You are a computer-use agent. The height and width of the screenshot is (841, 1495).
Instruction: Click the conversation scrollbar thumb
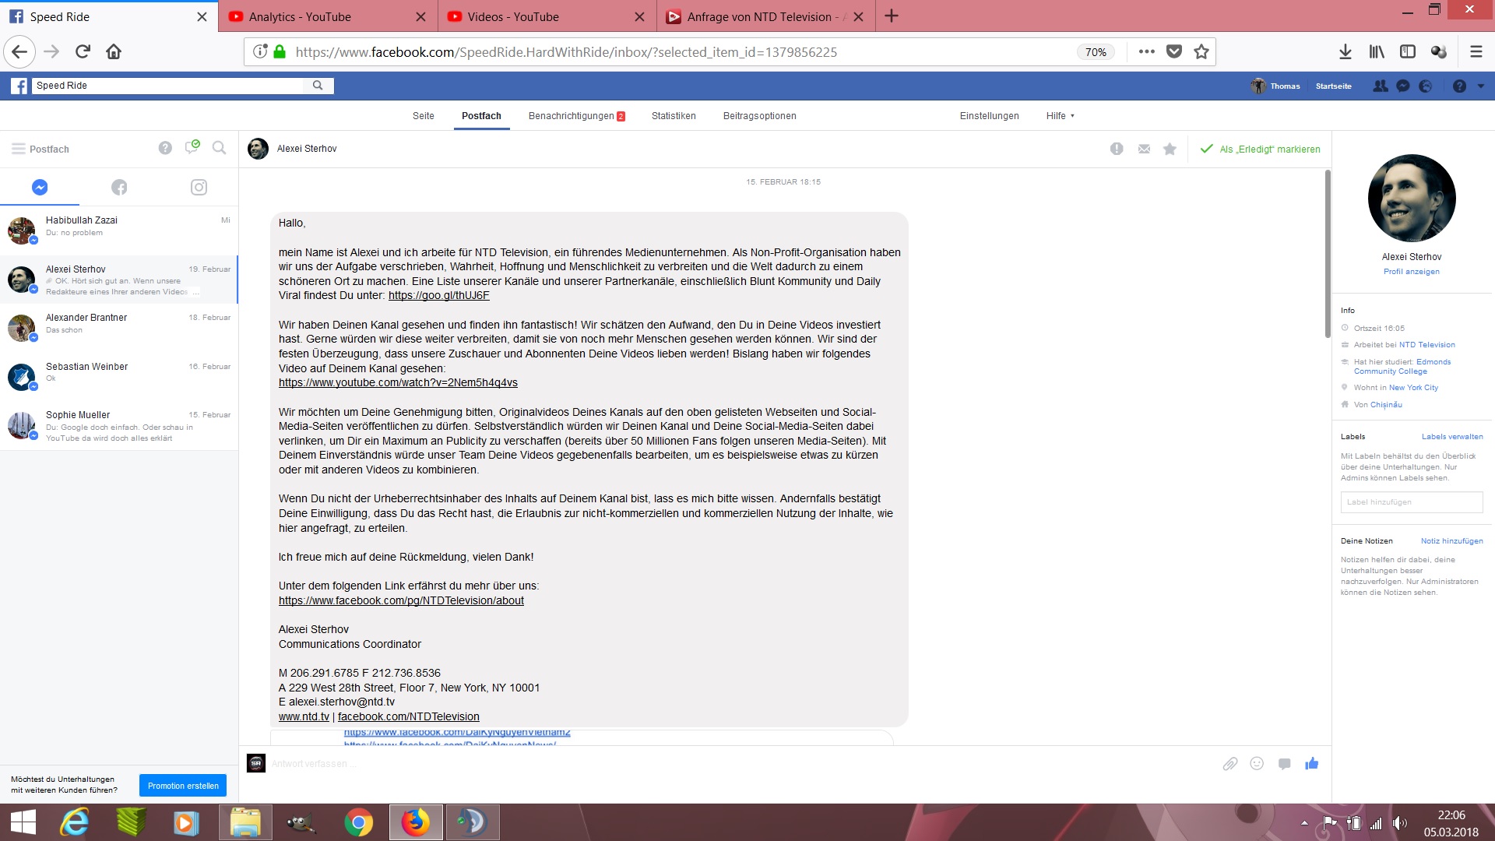[1328, 254]
